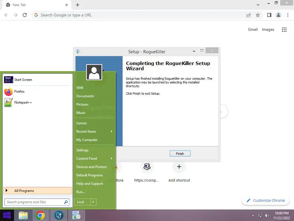
Task: Switch to Chrome in the taskbar
Action: [40, 215]
